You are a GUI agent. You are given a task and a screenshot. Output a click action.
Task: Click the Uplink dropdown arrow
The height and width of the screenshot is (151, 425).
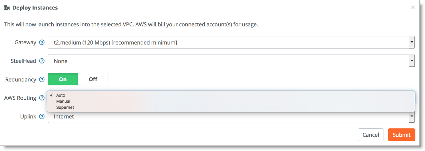pyautogui.click(x=412, y=117)
